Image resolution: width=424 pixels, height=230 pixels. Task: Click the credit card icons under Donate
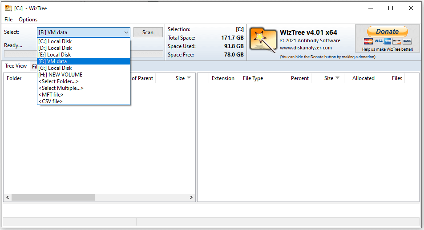tap(387, 41)
